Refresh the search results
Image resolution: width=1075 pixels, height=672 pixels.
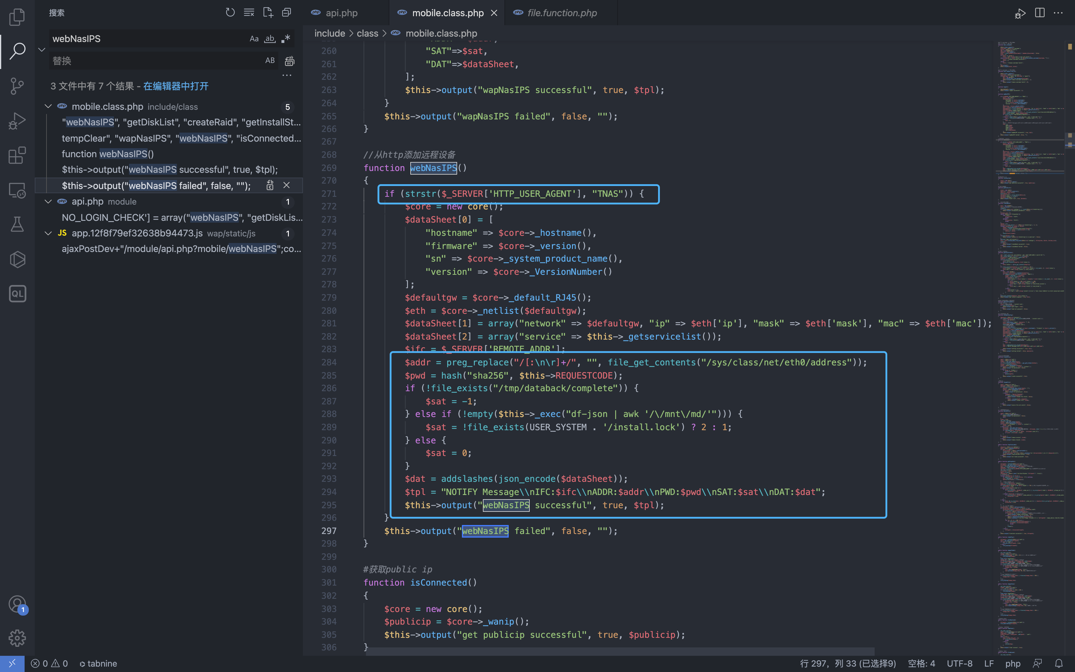point(230,12)
